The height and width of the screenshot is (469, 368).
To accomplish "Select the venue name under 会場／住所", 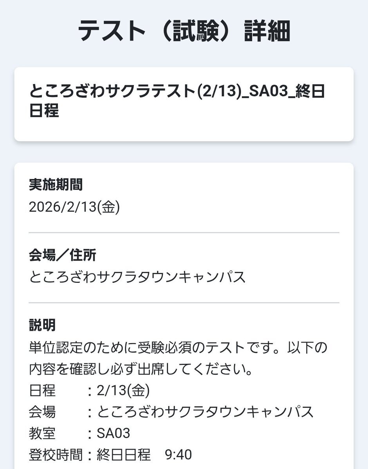I will pyautogui.click(x=137, y=277).
